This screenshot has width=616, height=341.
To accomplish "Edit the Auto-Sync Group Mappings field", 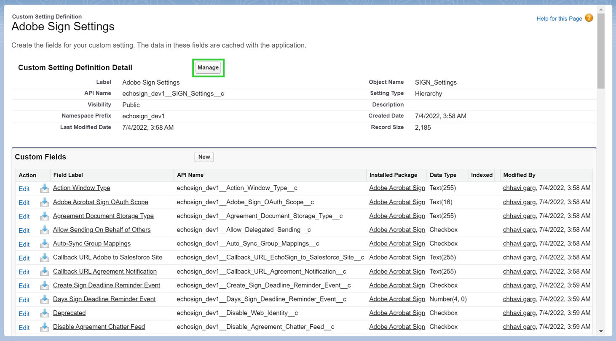I will tap(24, 244).
